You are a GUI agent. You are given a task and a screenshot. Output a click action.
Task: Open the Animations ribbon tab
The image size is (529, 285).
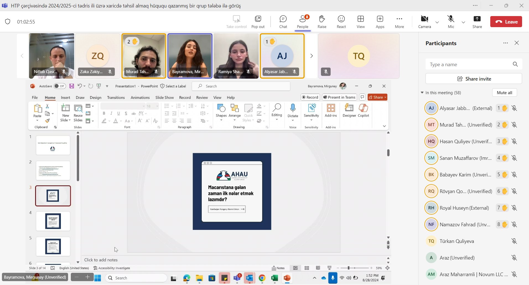tap(140, 97)
